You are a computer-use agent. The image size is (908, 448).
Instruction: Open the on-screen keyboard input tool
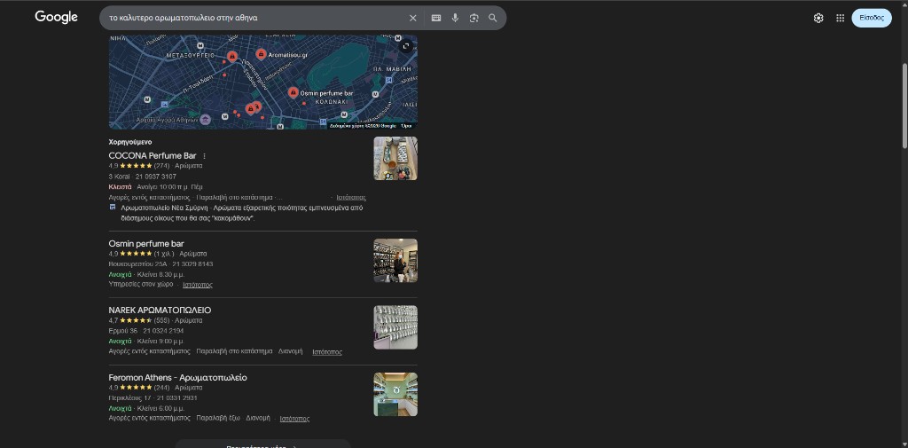coord(436,18)
